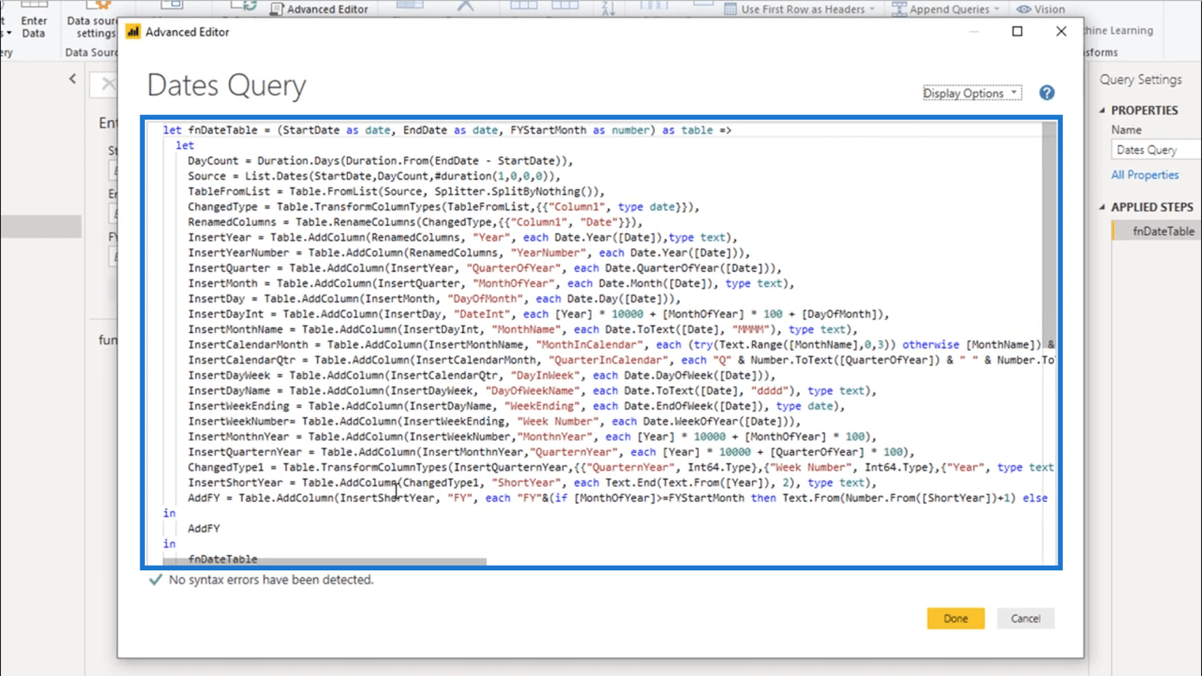Open the Advanced Editor help icon
This screenshot has width=1202, height=676.
coord(1046,92)
